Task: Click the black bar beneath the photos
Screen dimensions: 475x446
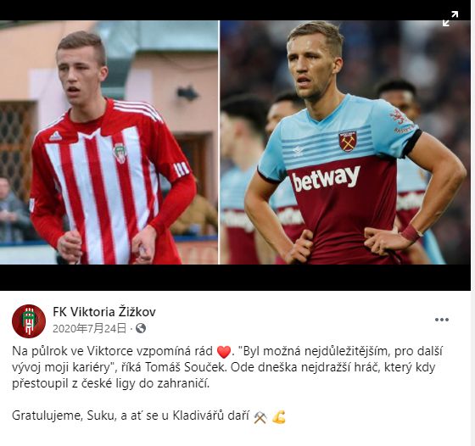Action: click(235, 277)
